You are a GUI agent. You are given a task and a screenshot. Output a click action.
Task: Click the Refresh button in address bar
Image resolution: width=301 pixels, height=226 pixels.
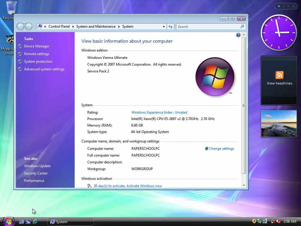click(170, 26)
